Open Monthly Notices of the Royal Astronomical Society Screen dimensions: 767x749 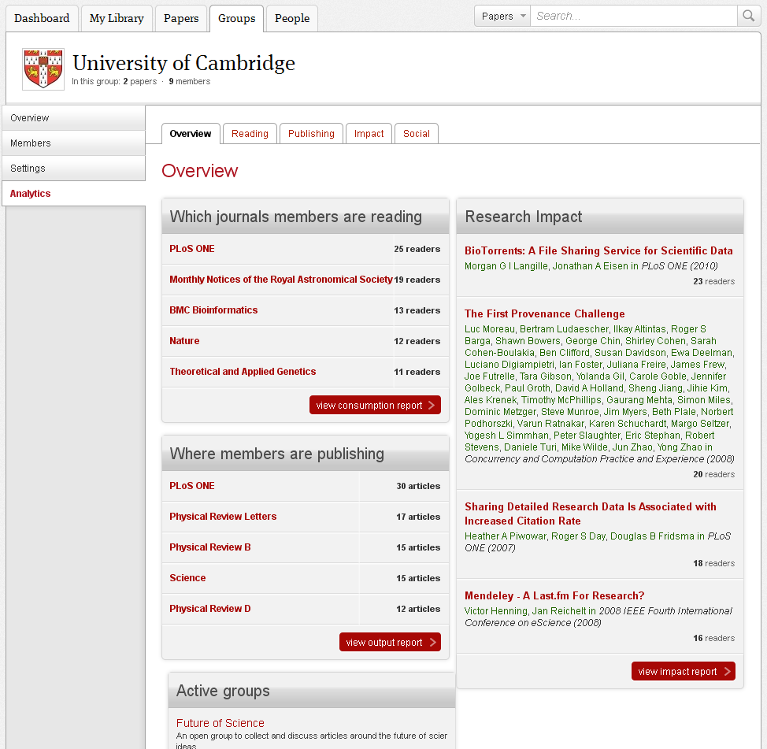(x=281, y=280)
